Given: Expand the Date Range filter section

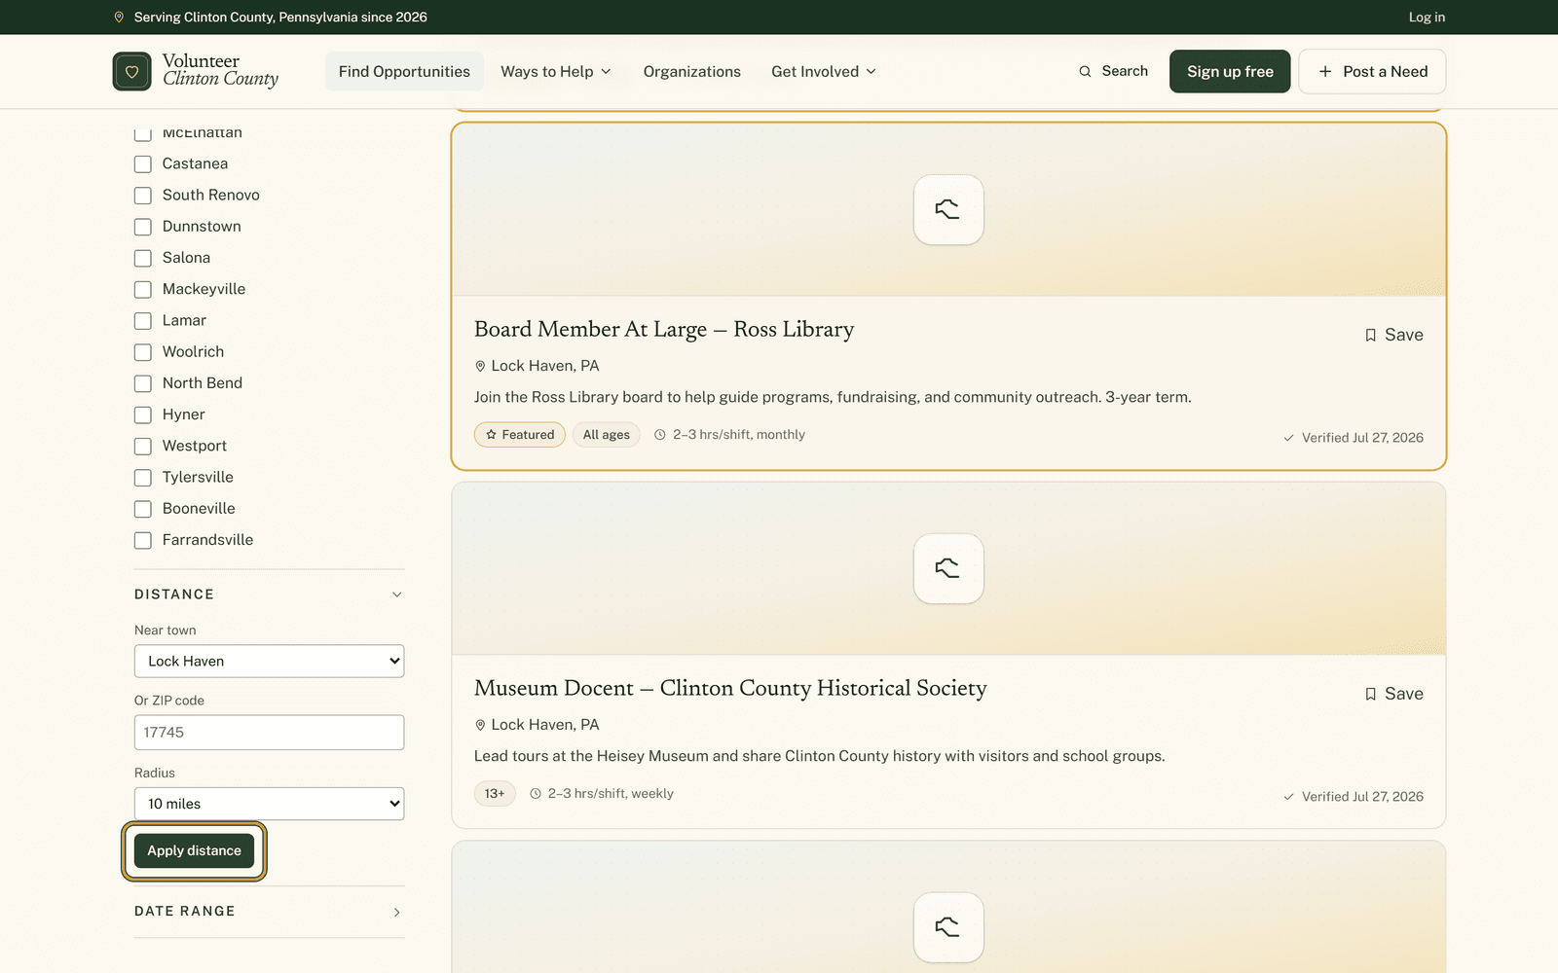Looking at the screenshot, I should tap(269, 912).
